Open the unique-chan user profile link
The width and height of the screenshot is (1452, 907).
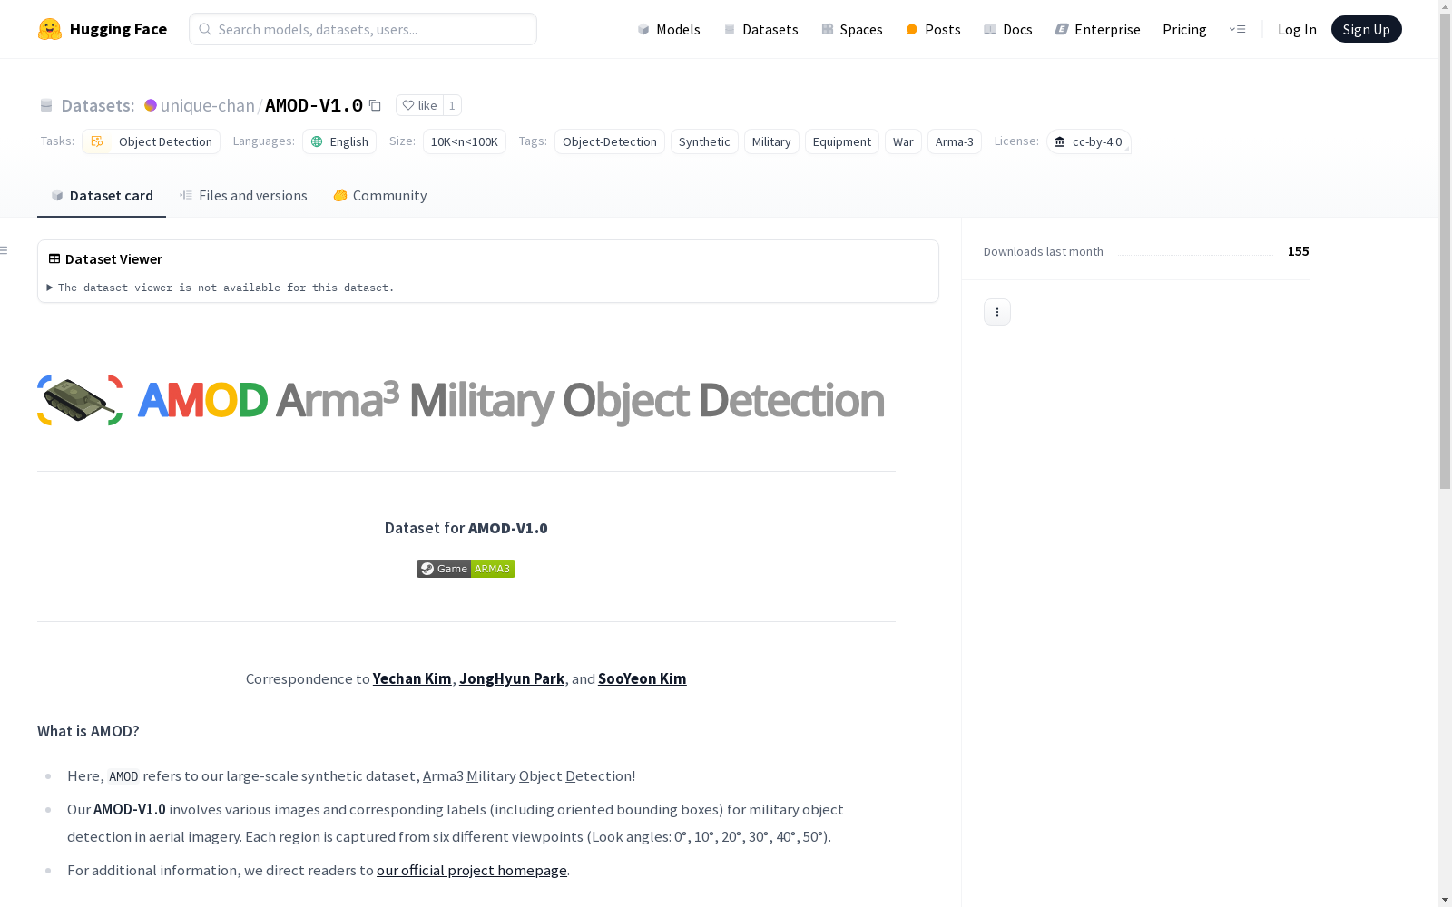tap(208, 105)
